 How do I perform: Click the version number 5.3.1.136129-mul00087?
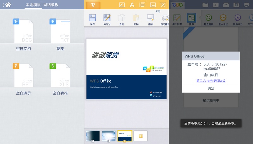click(x=215, y=66)
